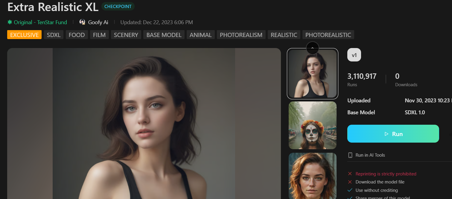Select the EXCLUSIVE tag
This screenshot has width=452, height=199.
pos(25,35)
